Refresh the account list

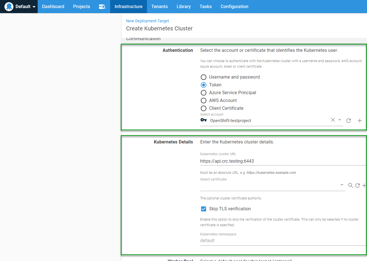click(x=348, y=121)
